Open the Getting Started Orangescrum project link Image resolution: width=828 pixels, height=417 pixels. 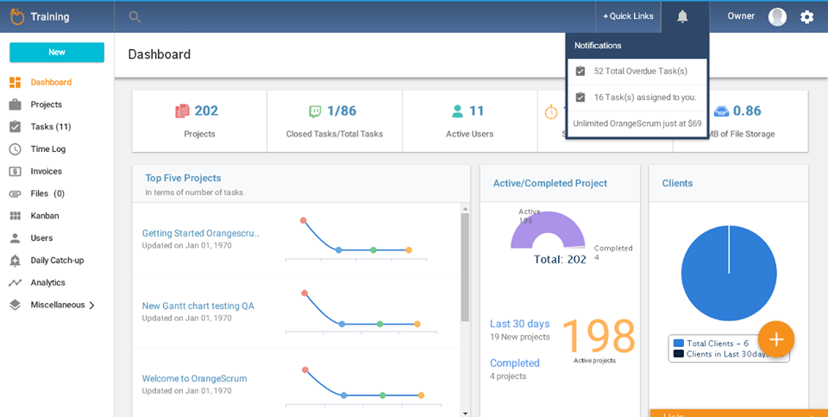(200, 233)
